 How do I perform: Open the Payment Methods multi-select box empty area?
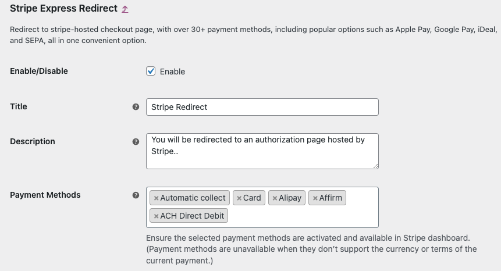click(x=302, y=215)
